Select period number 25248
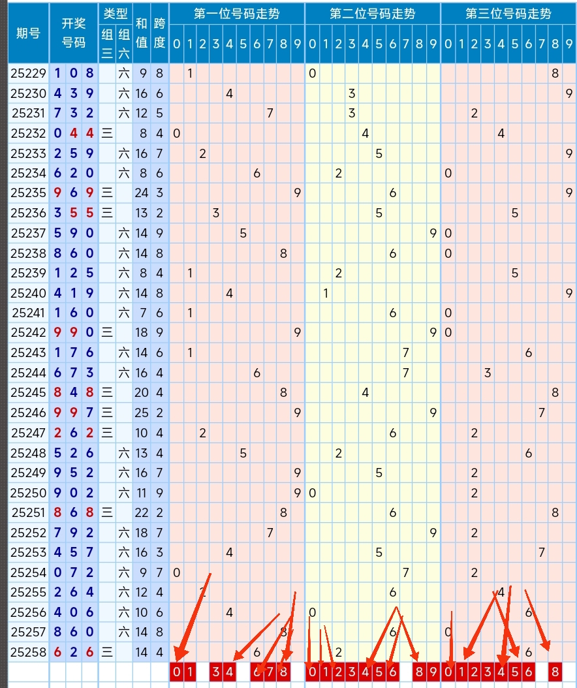Viewport: 577px width, 688px height. [29, 453]
